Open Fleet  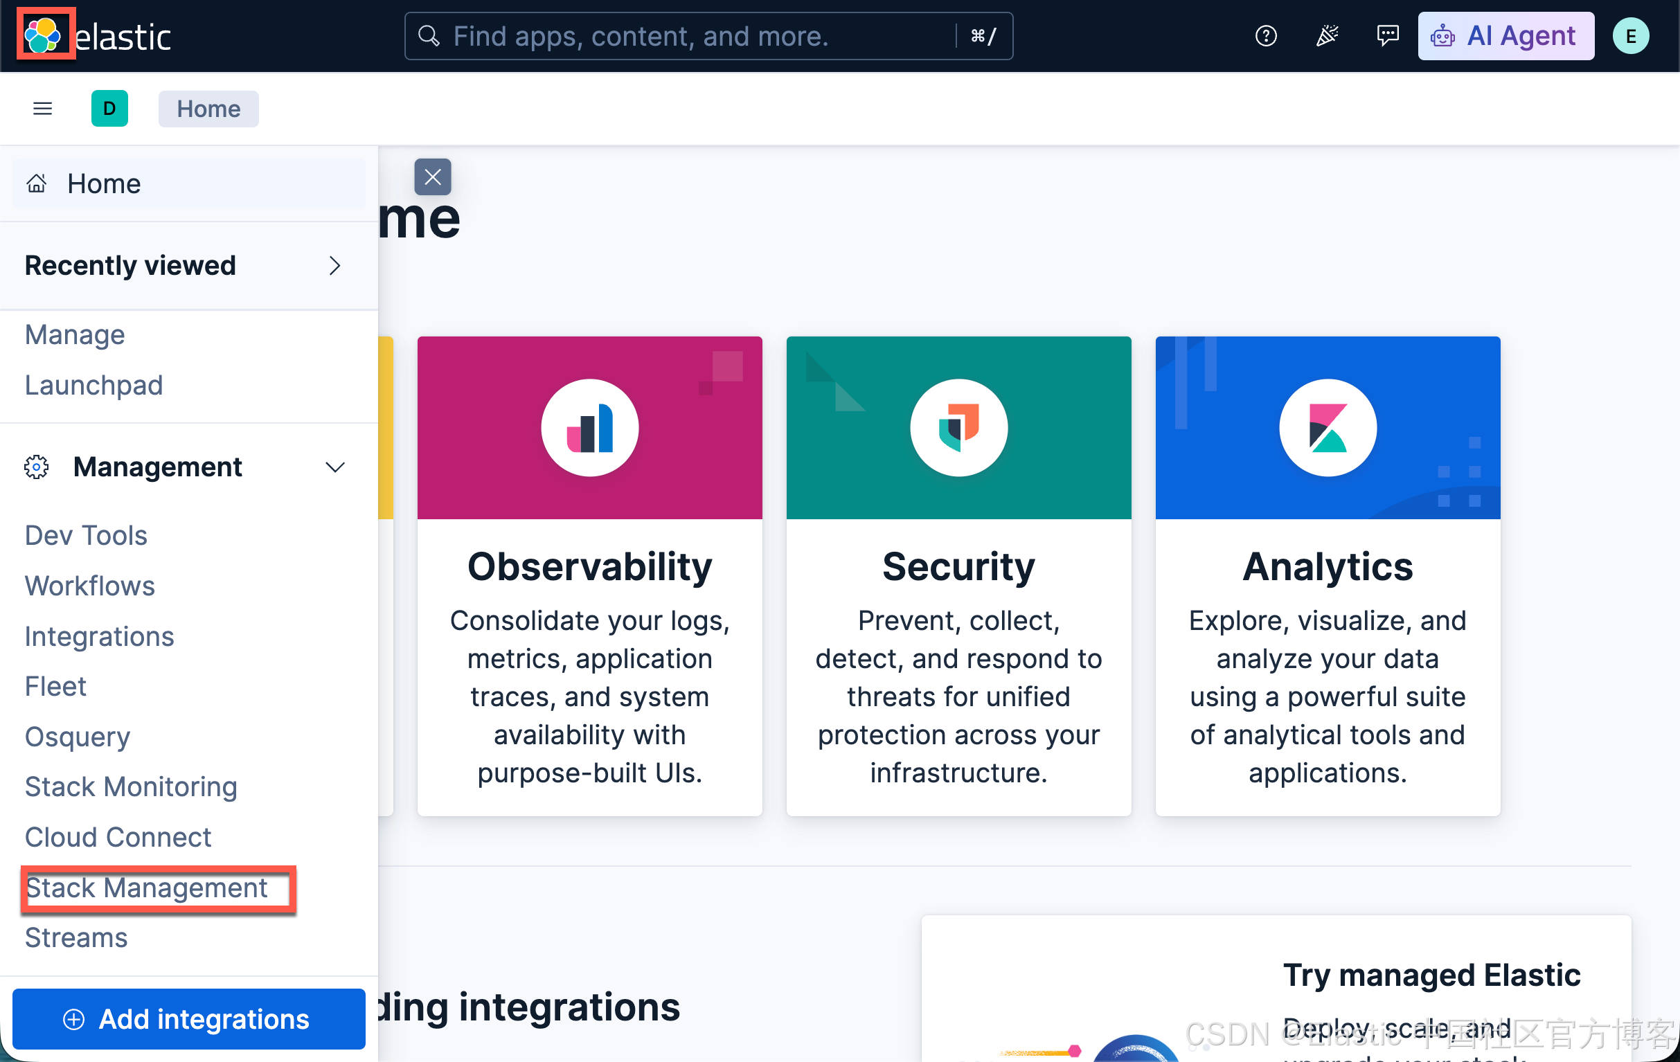coord(55,686)
